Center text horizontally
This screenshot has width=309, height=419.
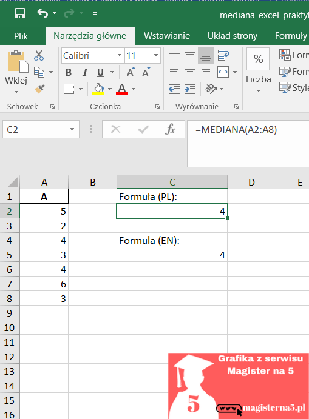click(190, 72)
